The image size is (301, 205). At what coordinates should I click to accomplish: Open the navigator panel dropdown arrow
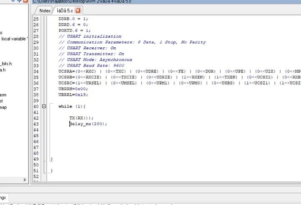click(13, 1)
